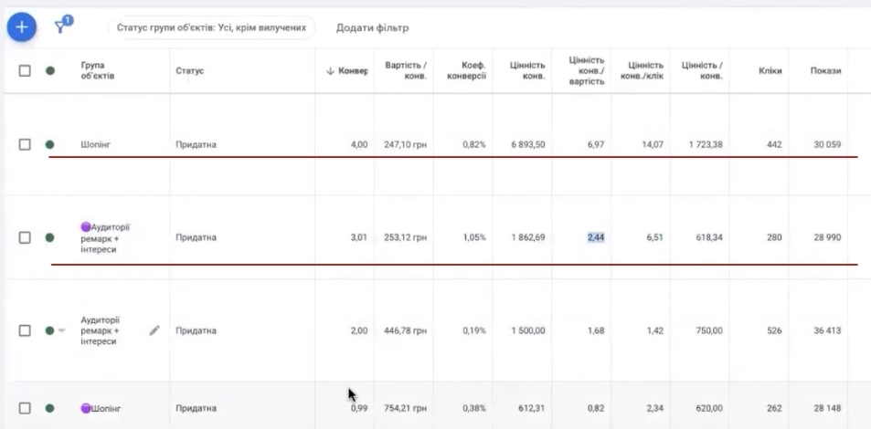Check the box for the 247,10 грн row
Image resolution: width=871 pixels, height=429 pixels.
pyautogui.click(x=25, y=144)
